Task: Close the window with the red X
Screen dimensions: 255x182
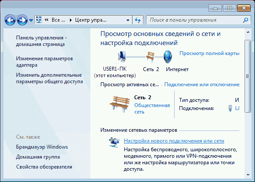Action: pos(244,8)
